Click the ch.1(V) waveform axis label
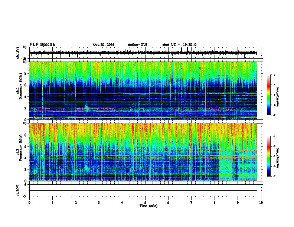 [18, 53]
